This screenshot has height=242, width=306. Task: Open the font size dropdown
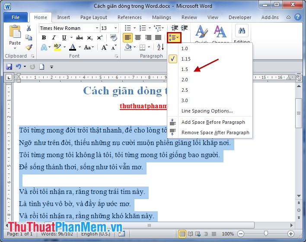[115, 28]
